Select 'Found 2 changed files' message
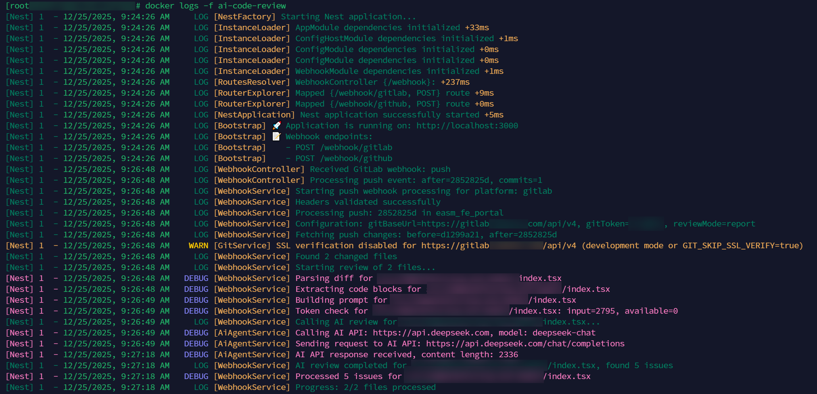817x394 pixels. tap(346, 256)
